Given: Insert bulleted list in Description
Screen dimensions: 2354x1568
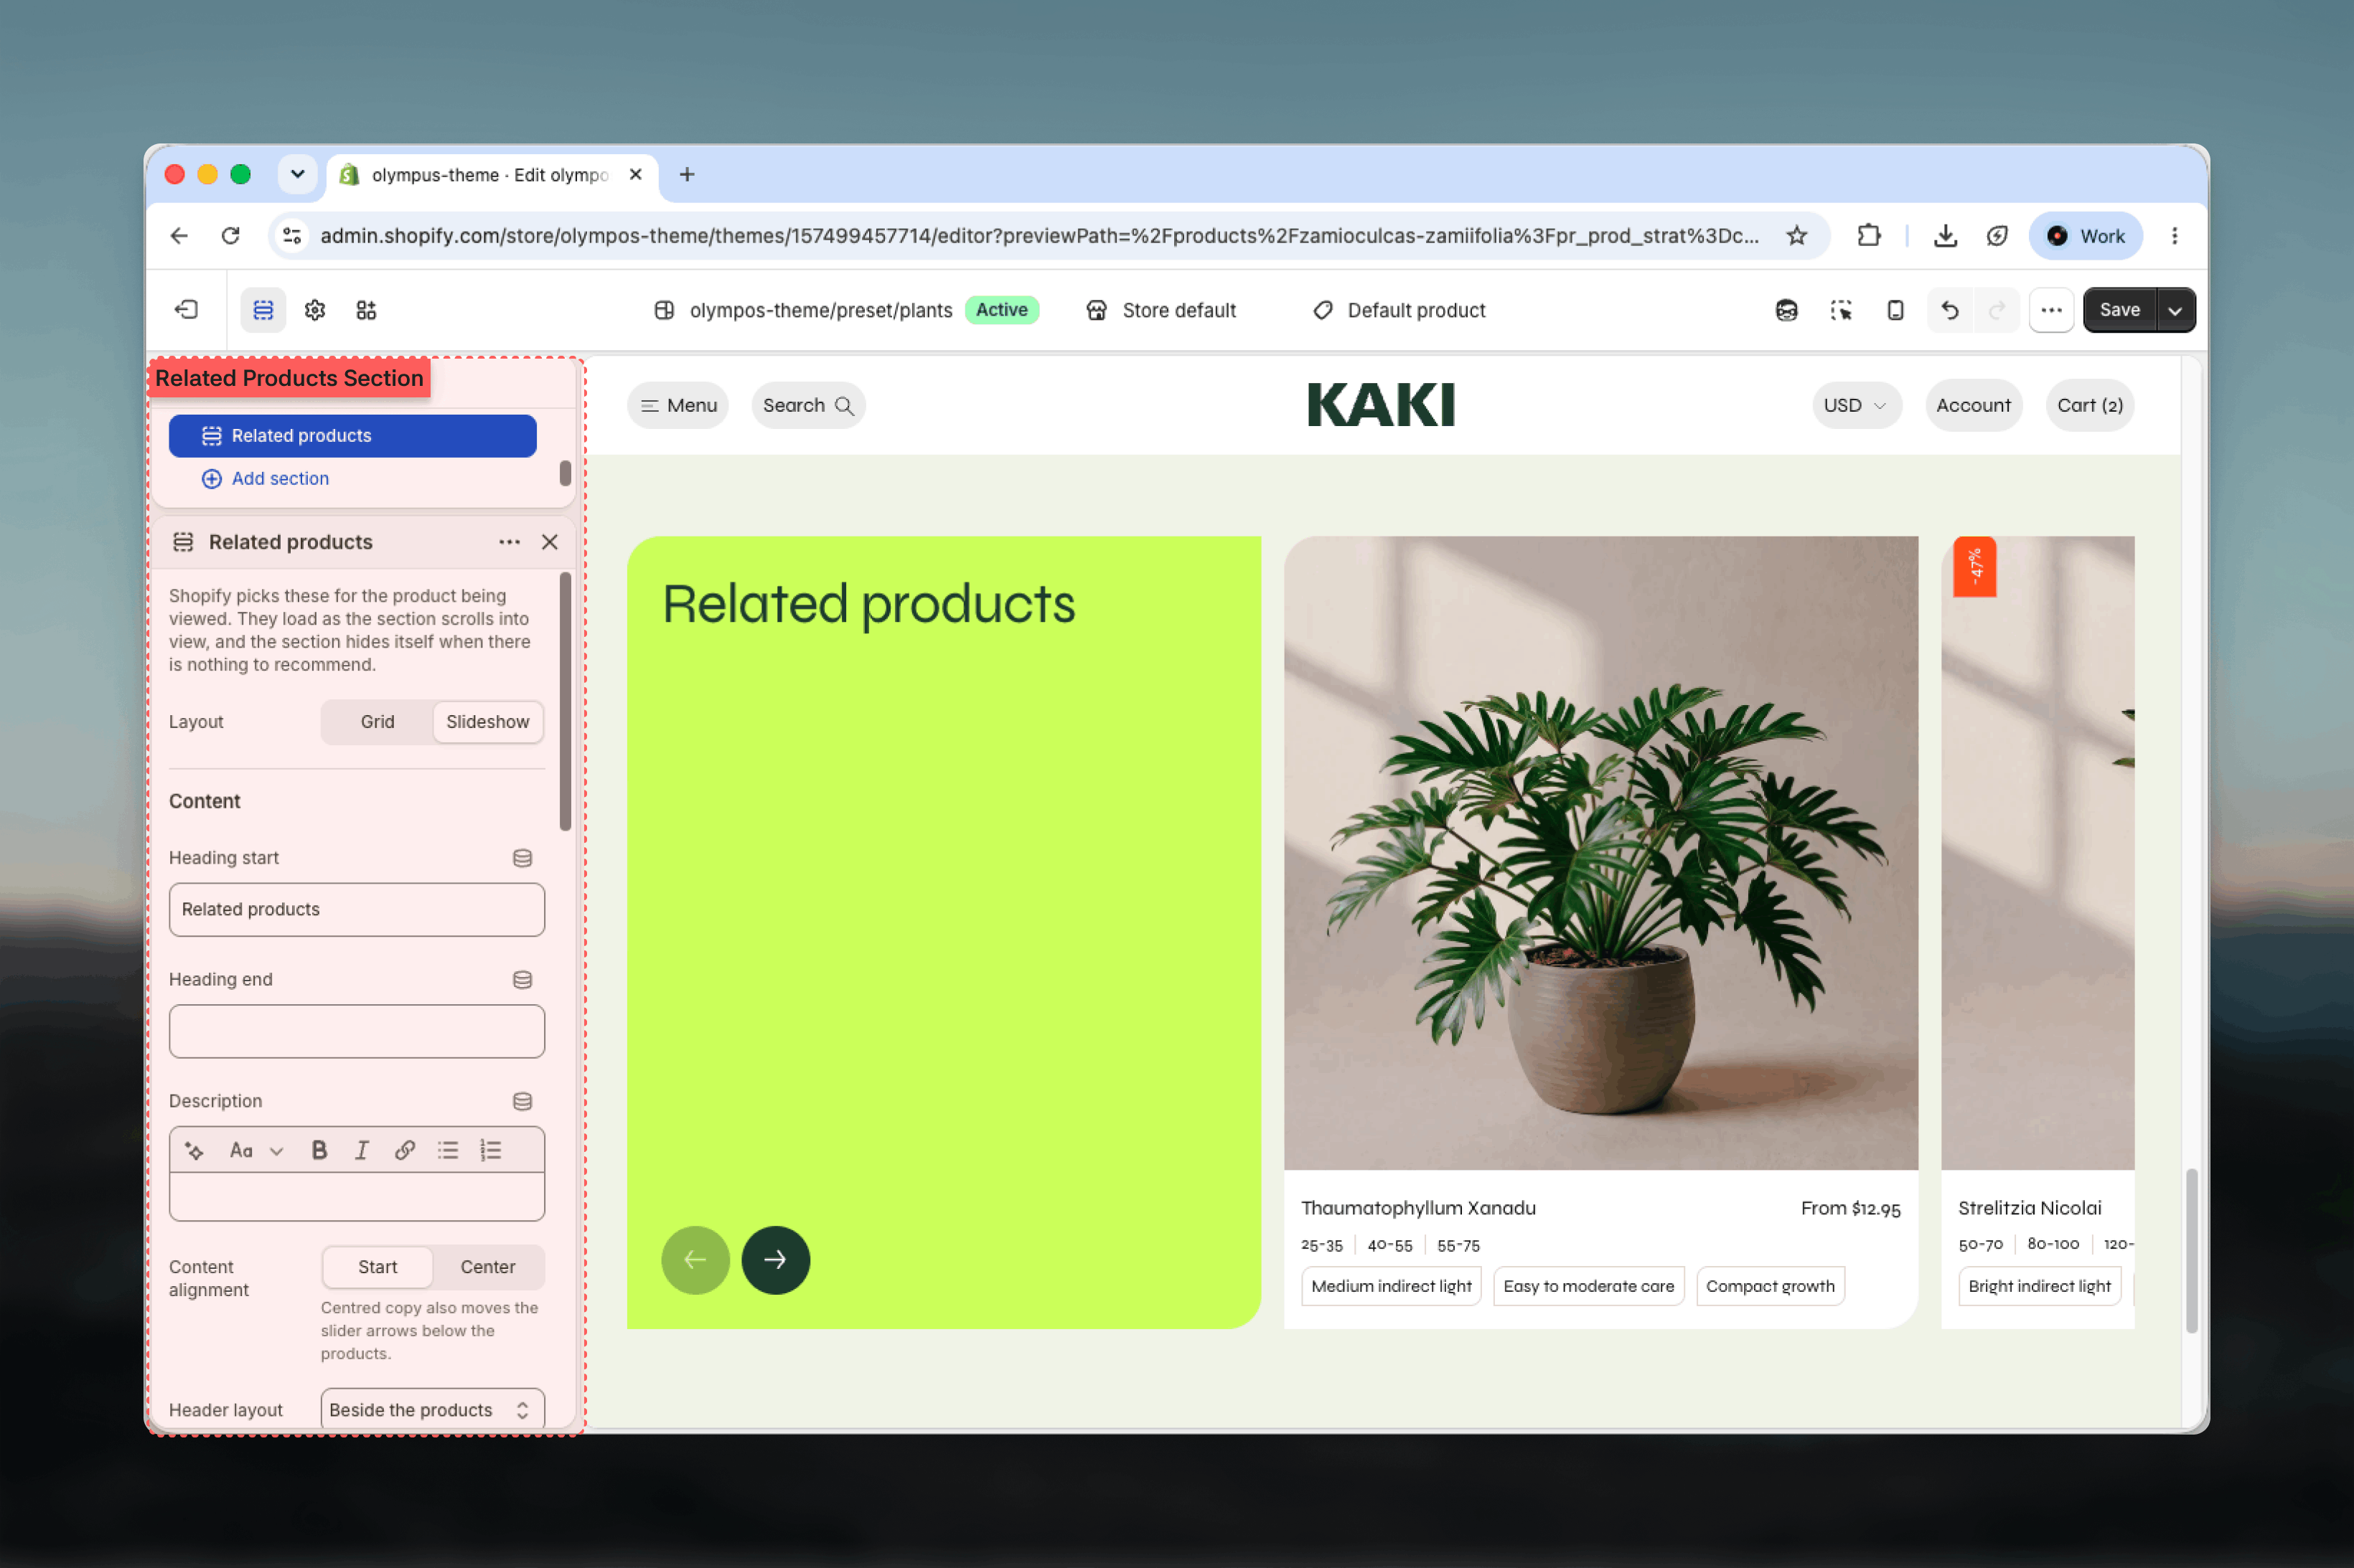Looking at the screenshot, I should [447, 1151].
